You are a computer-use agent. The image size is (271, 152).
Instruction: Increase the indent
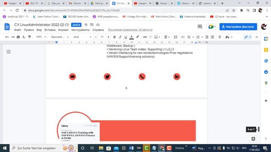pos(213,37)
